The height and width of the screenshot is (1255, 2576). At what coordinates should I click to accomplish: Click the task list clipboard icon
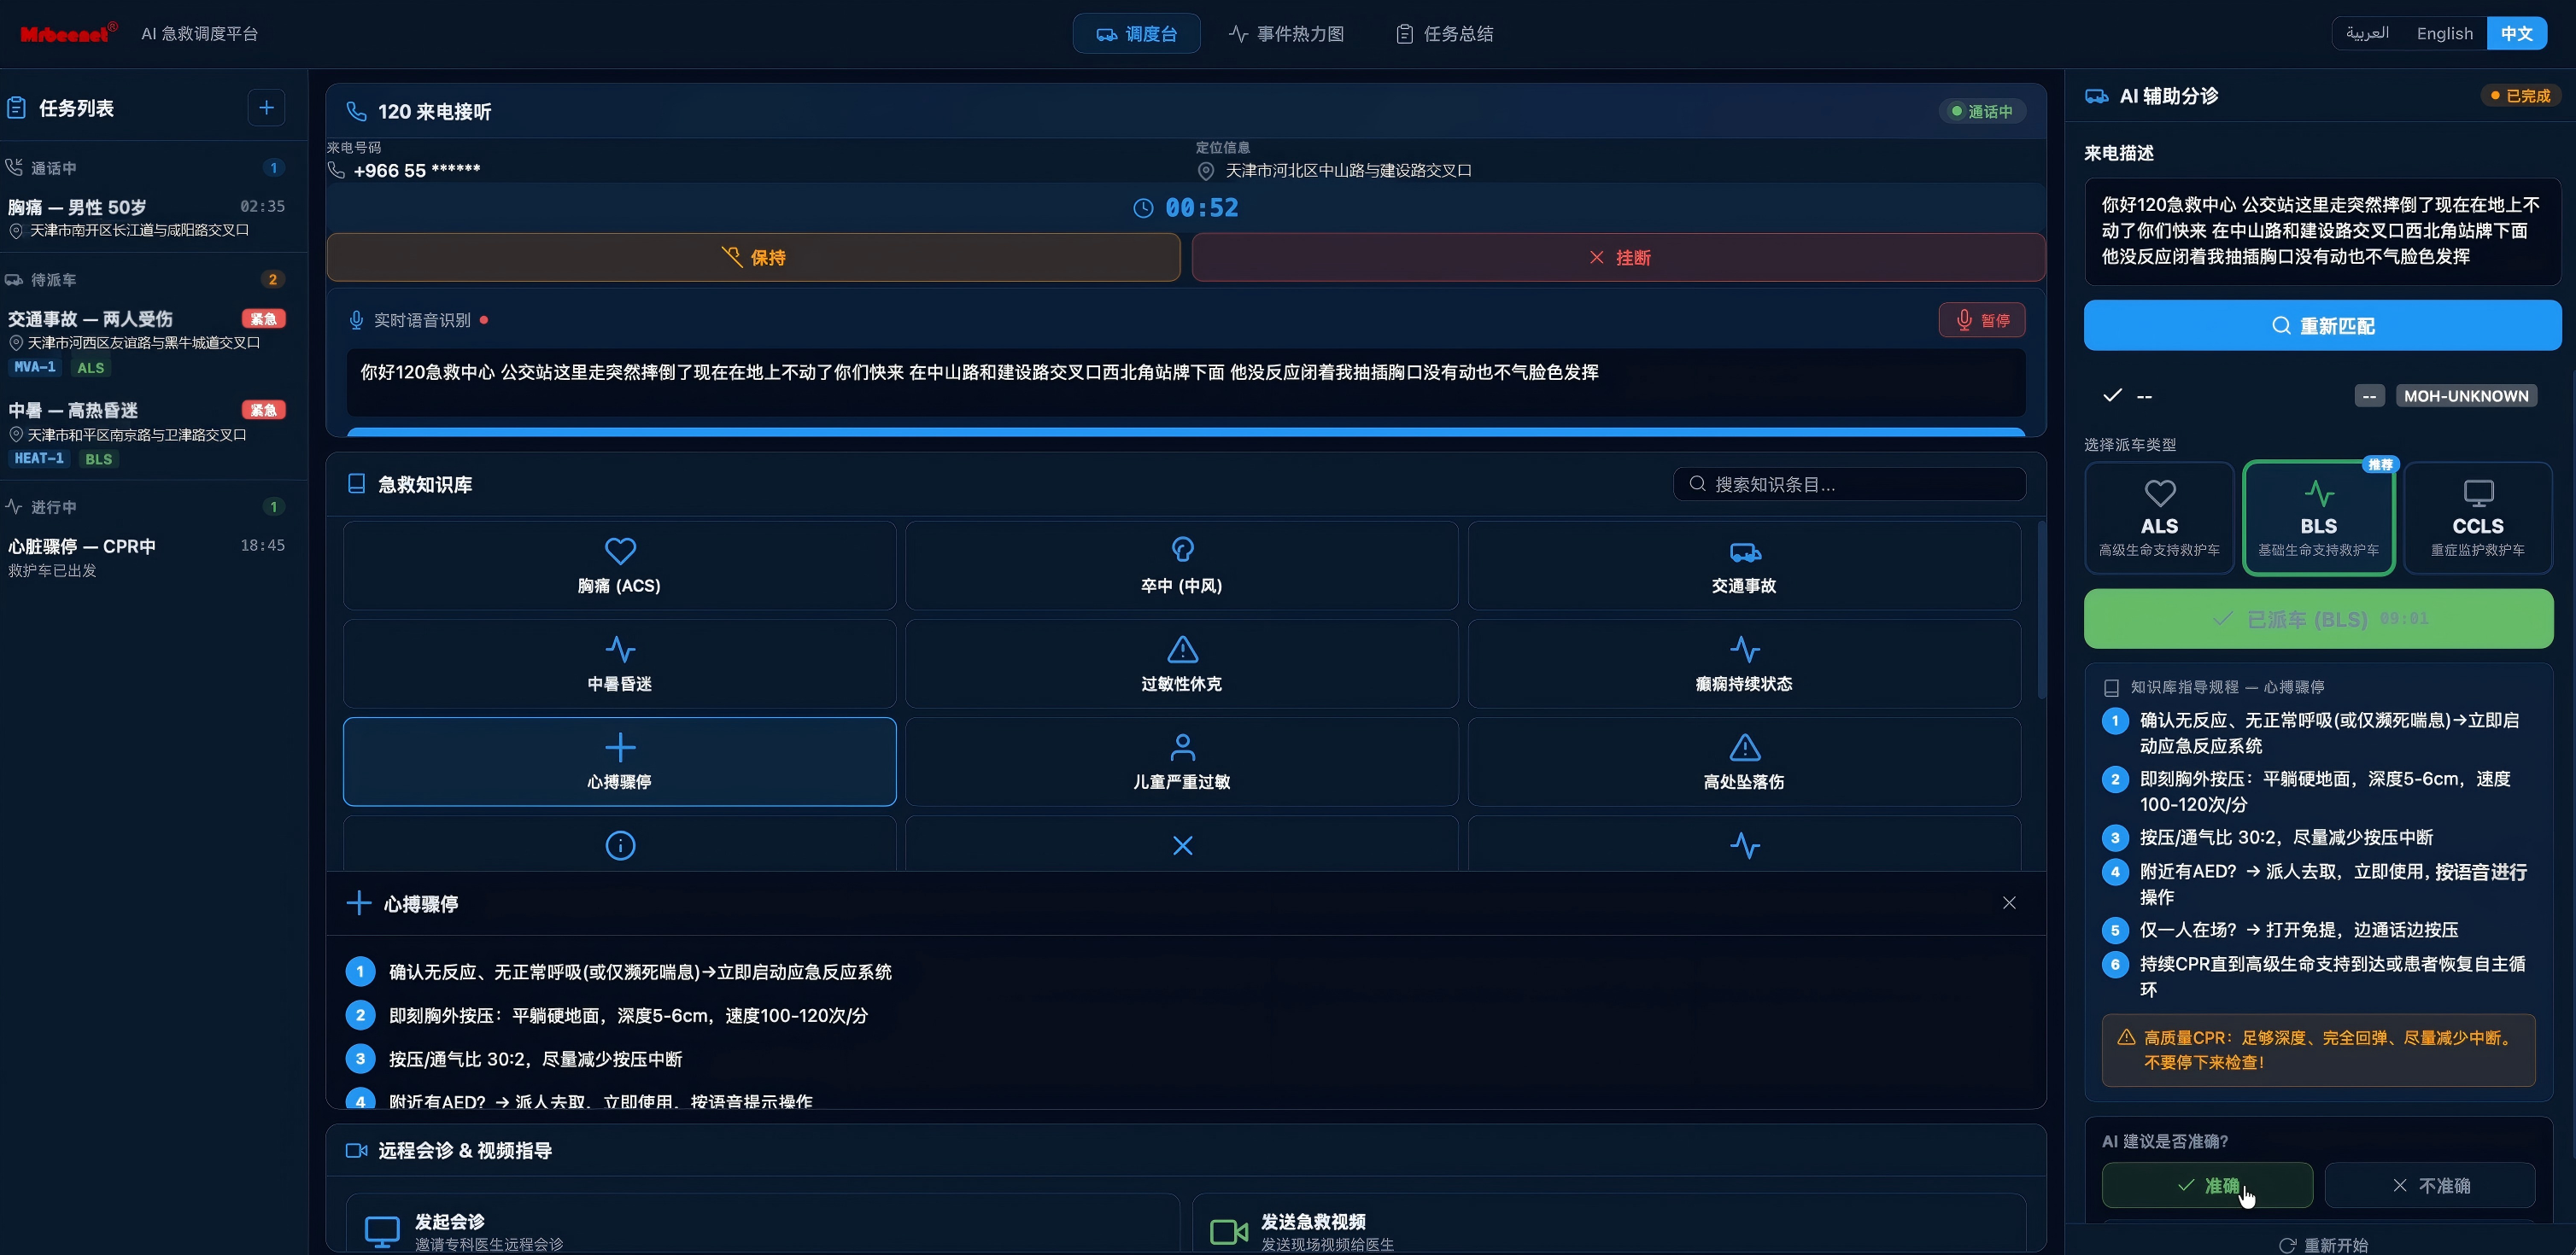tap(16, 108)
